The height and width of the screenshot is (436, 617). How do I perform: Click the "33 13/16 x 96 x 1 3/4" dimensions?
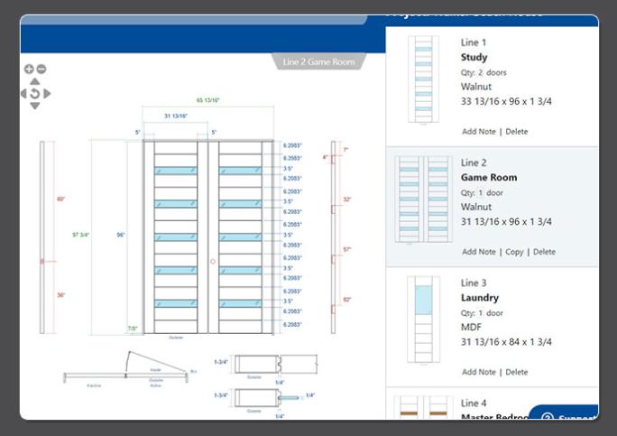pos(506,102)
